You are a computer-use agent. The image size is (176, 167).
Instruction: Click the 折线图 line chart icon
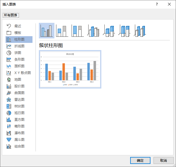9,46
